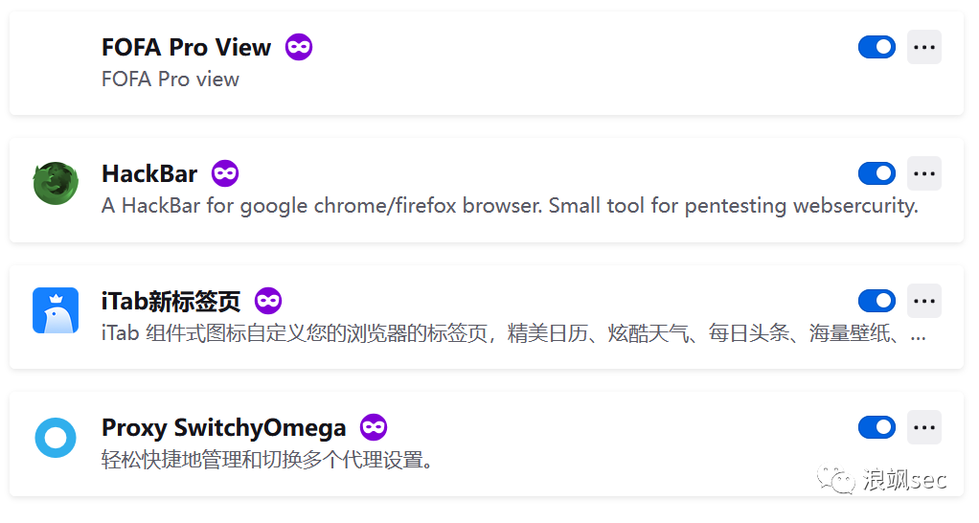Turn off the HackBar extension switch
979x523 pixels.
[x=877, y=173]
